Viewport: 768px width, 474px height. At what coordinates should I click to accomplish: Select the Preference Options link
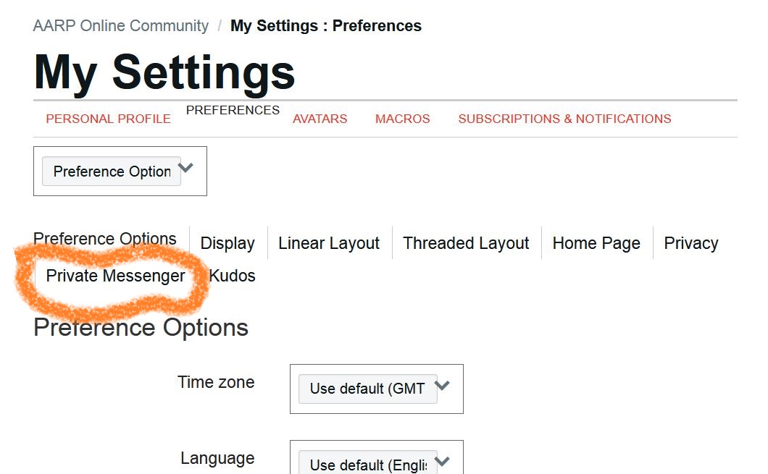point(104,238)
